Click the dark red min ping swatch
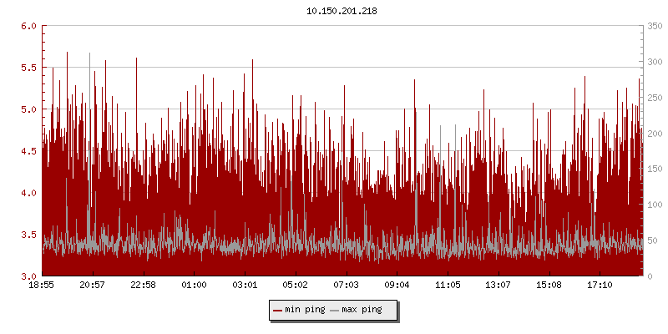668x334 pixels. point(278,311)
